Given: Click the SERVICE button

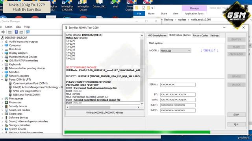Looking at the screenshot, I should pyautogui.click(x=236, y=76).
